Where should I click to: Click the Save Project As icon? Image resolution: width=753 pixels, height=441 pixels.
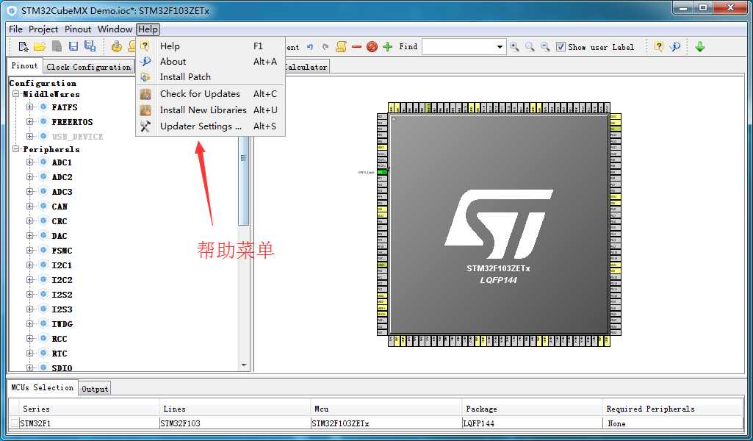coord(90,46)
